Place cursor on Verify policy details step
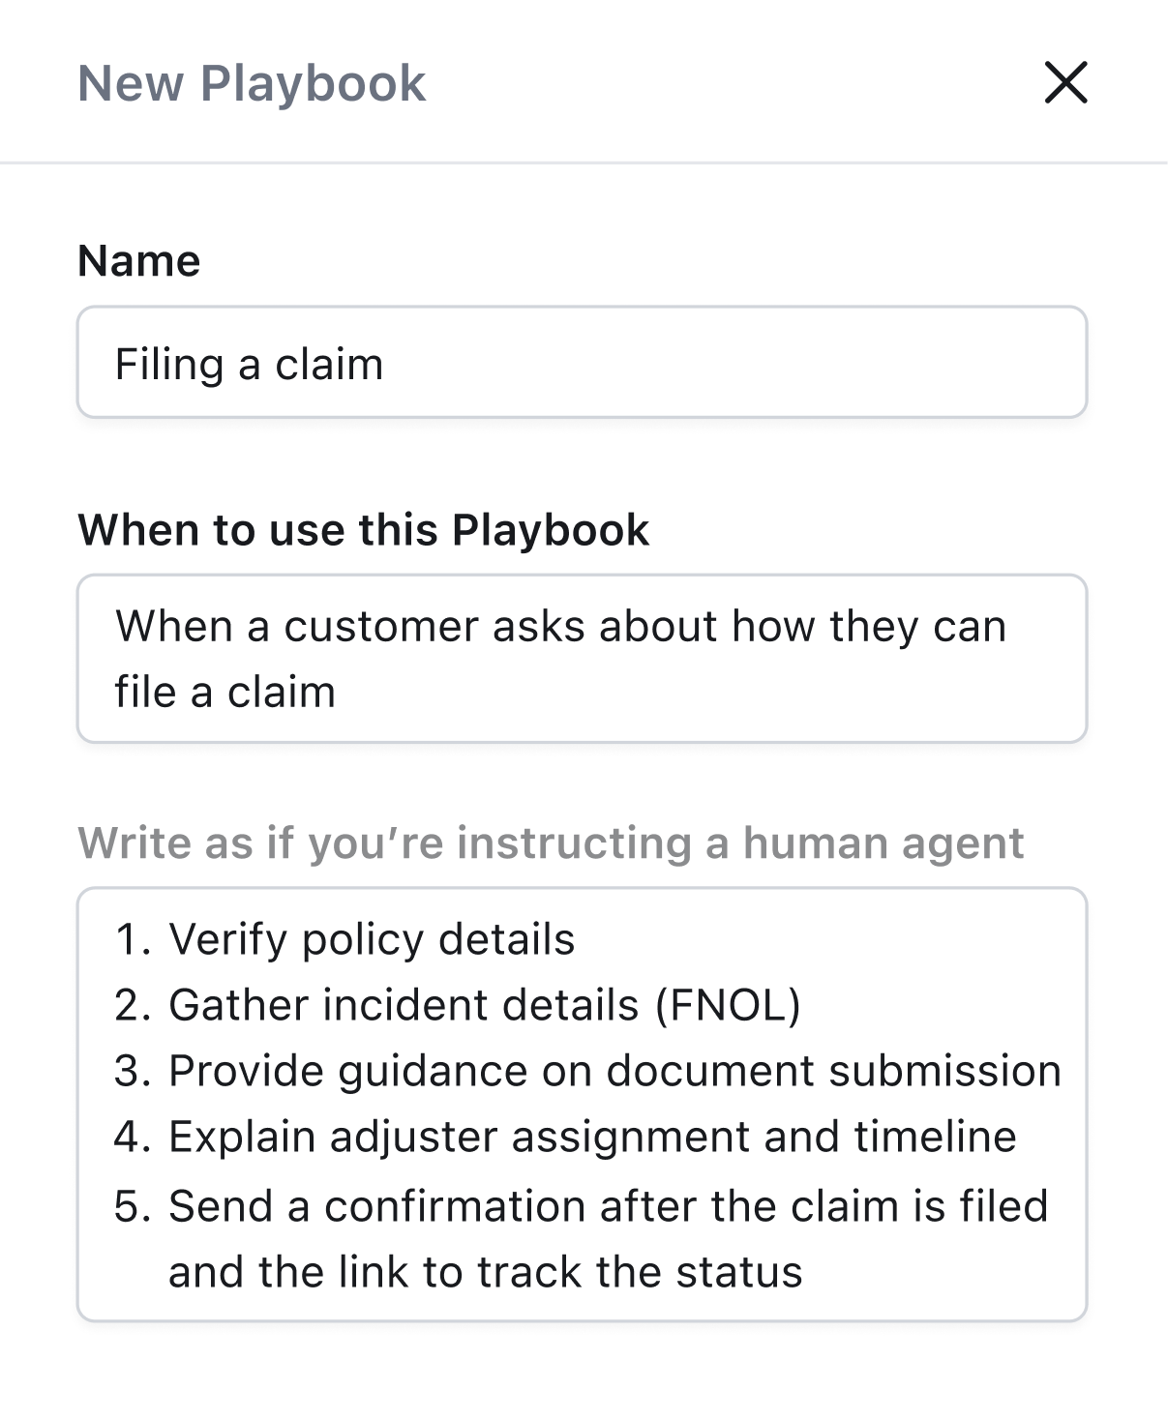Screen dimensions: 1168x1420 click(x=372, y=939)
